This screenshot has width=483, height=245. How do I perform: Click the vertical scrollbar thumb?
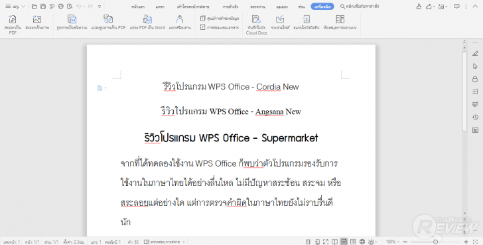point(464,91)
